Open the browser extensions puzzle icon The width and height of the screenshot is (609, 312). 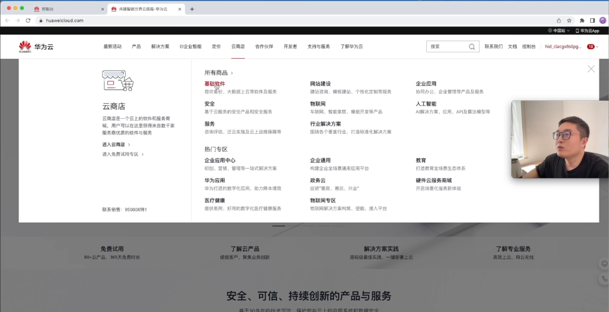pos(582,20)
